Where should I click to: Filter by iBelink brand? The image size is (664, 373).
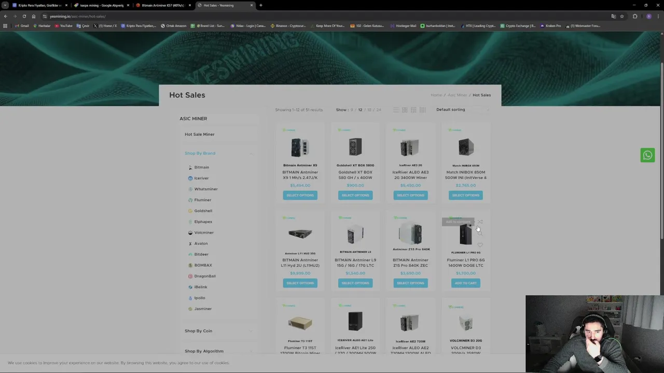click(201, 287)
